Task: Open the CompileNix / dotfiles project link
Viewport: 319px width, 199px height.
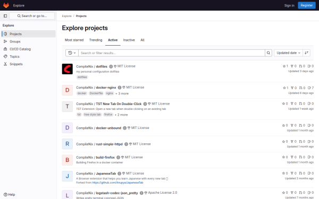Action: click(x=92, y=66)
